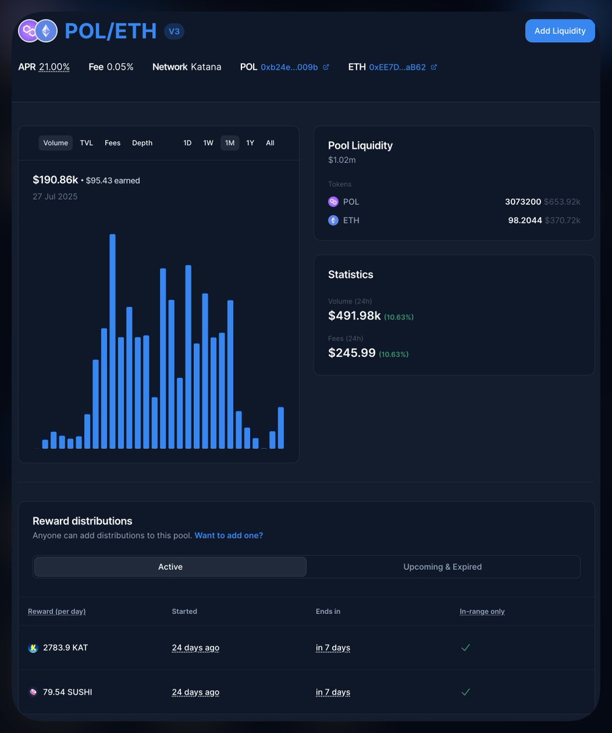Click the first bar of volume chart
The height and width of the screenshot is (733, 612).
tap(45, 445)
